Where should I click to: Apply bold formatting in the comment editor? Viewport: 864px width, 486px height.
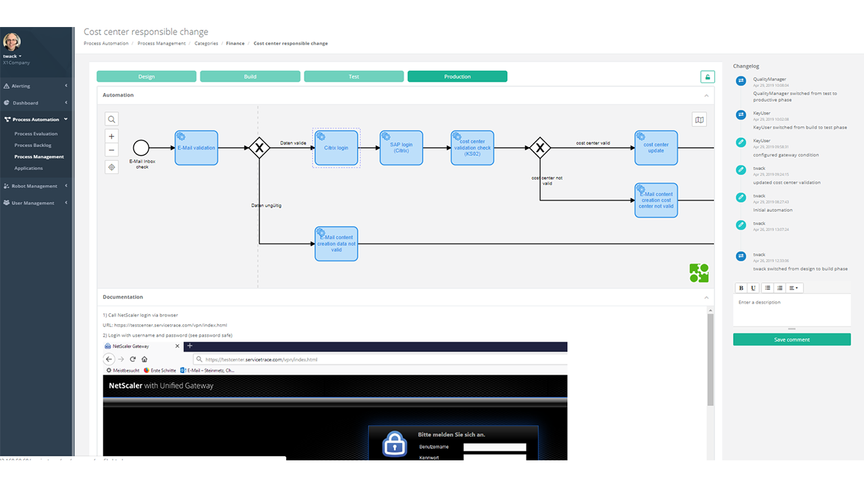740,287
